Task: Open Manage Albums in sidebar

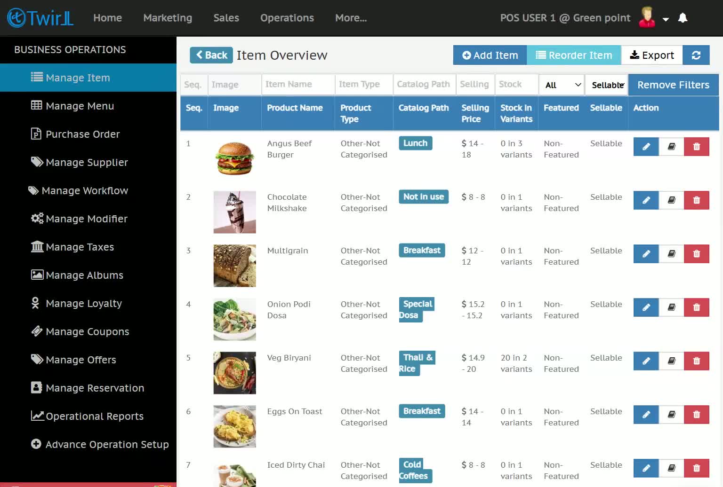Action: click(x=88, y=275)
